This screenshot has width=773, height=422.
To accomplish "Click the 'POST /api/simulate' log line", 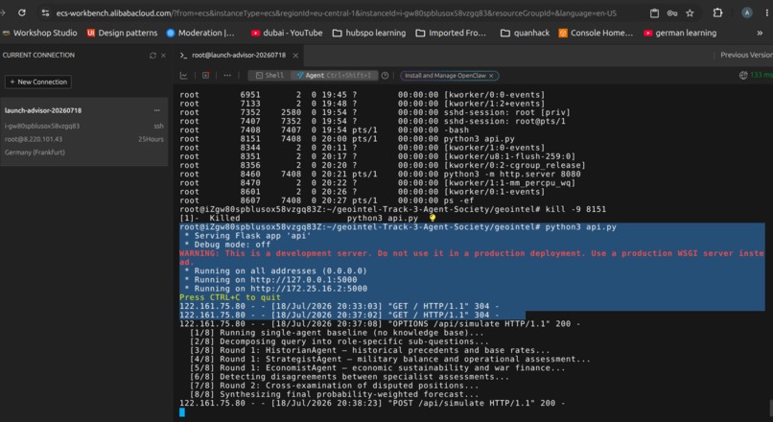I will pos(372,403).
